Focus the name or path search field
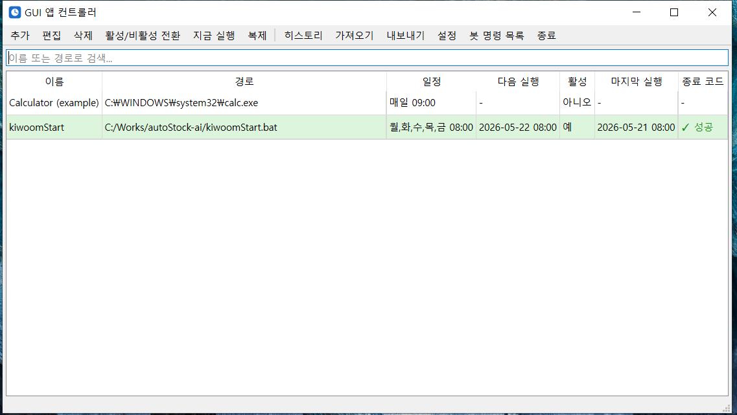The image size is (737, 415). click(367, 58)
